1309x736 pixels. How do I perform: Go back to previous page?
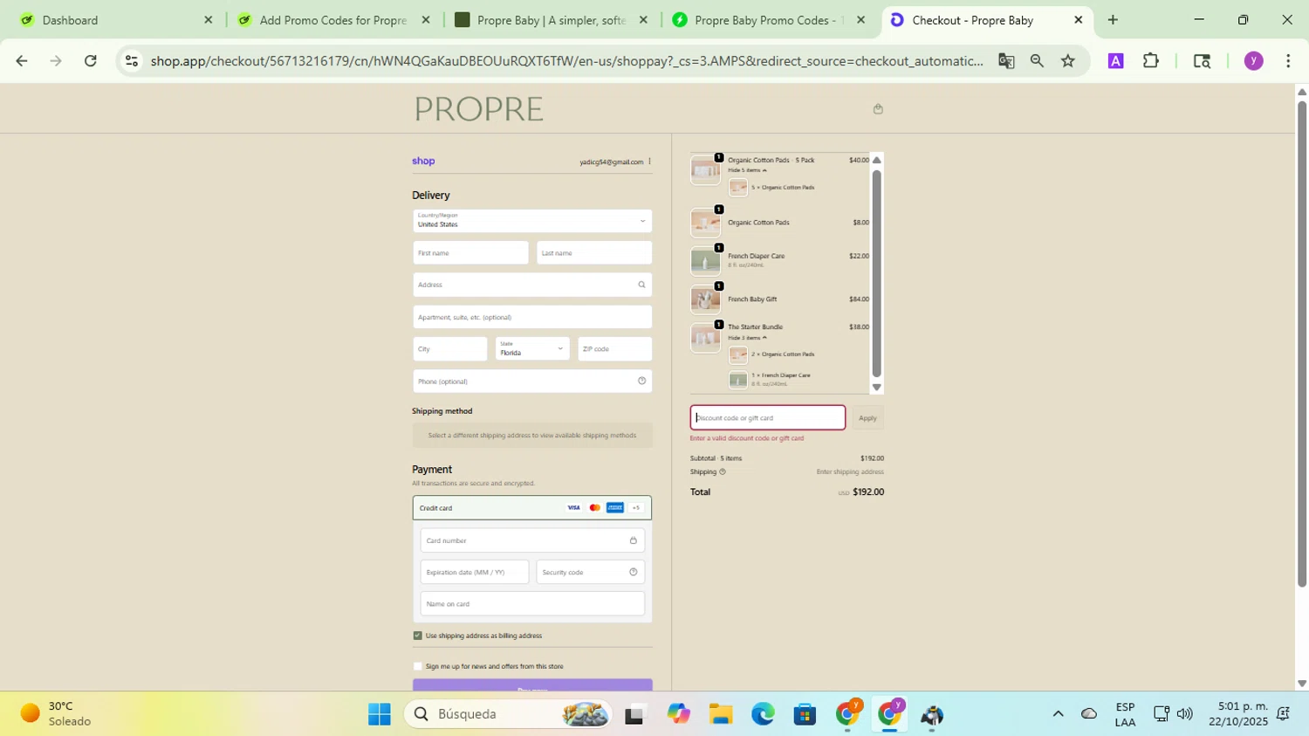pyautogui.click(x=22, y=61)
